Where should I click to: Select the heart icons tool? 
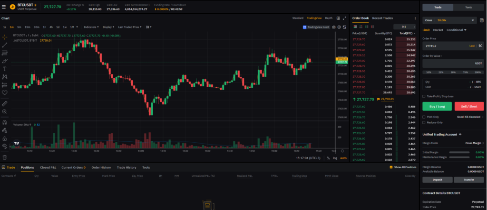coord(5,92)
